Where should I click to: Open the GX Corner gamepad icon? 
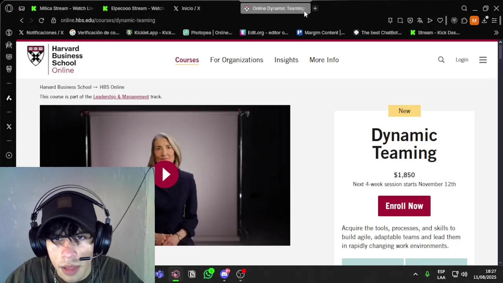tap(22, 8)
